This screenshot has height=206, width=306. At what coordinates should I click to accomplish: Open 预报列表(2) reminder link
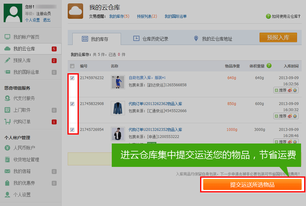pyautogui.click(x=147, y=16)
